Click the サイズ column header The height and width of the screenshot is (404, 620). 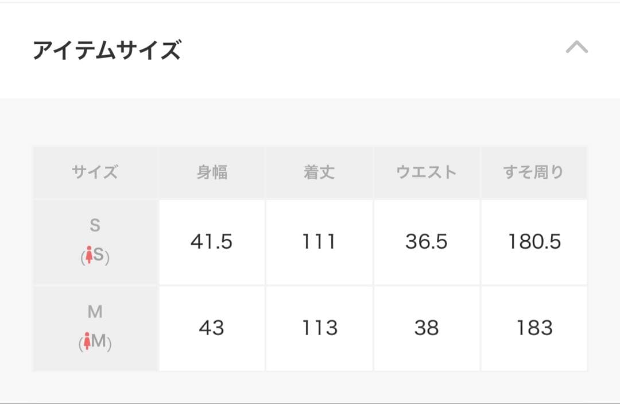(x=96, y=171)
